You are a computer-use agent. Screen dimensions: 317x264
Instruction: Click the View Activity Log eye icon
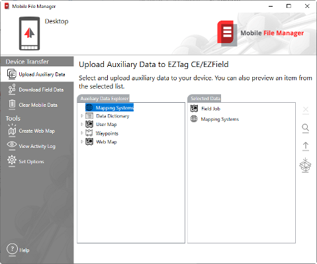point(12,145)
